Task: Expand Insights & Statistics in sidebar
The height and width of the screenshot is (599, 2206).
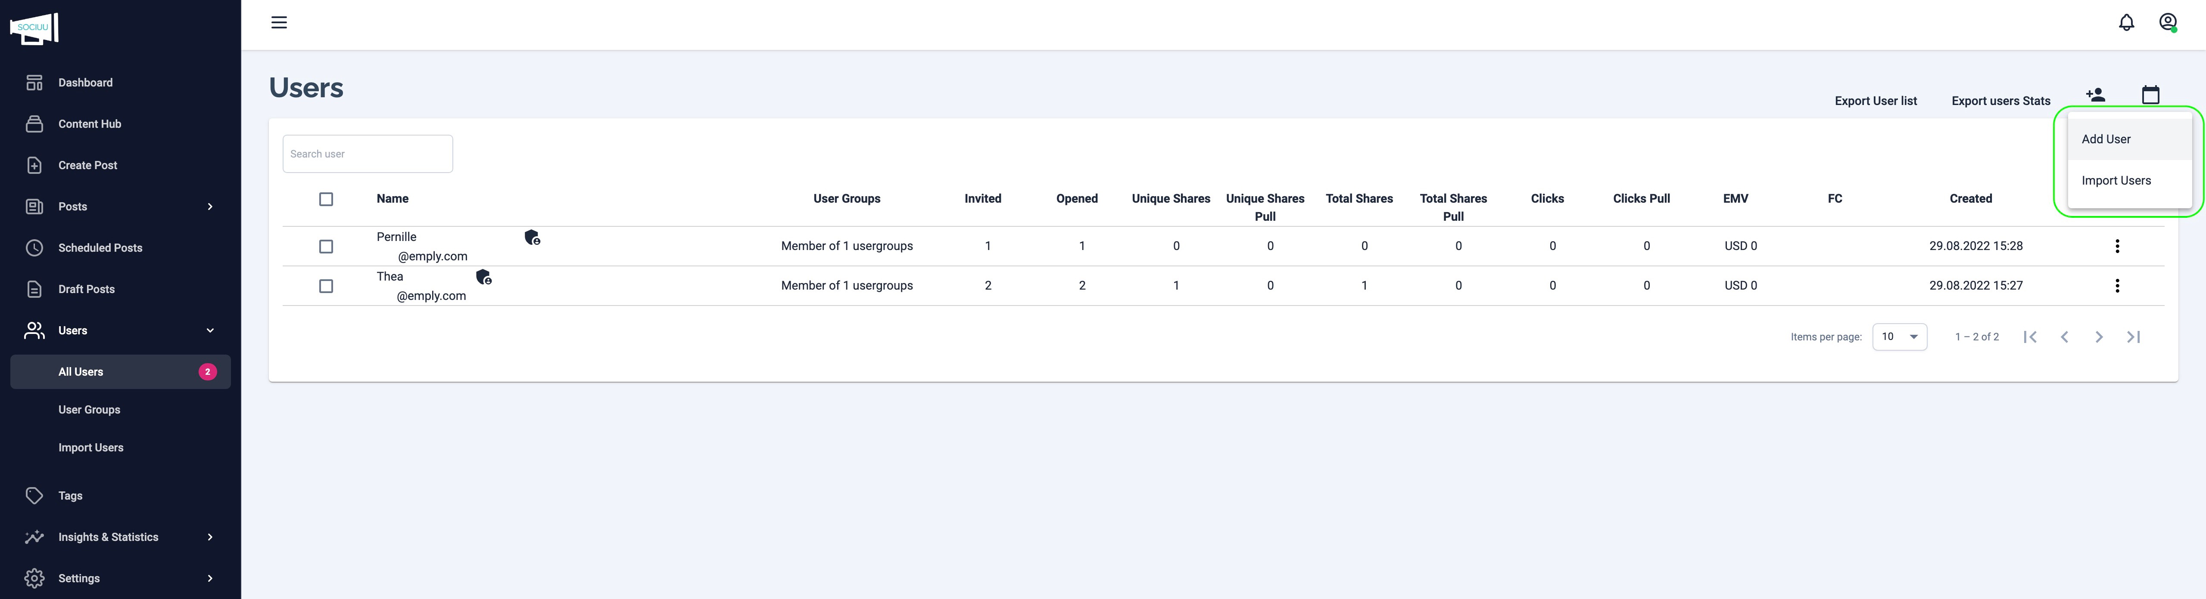Action: (x=210, y=537)
